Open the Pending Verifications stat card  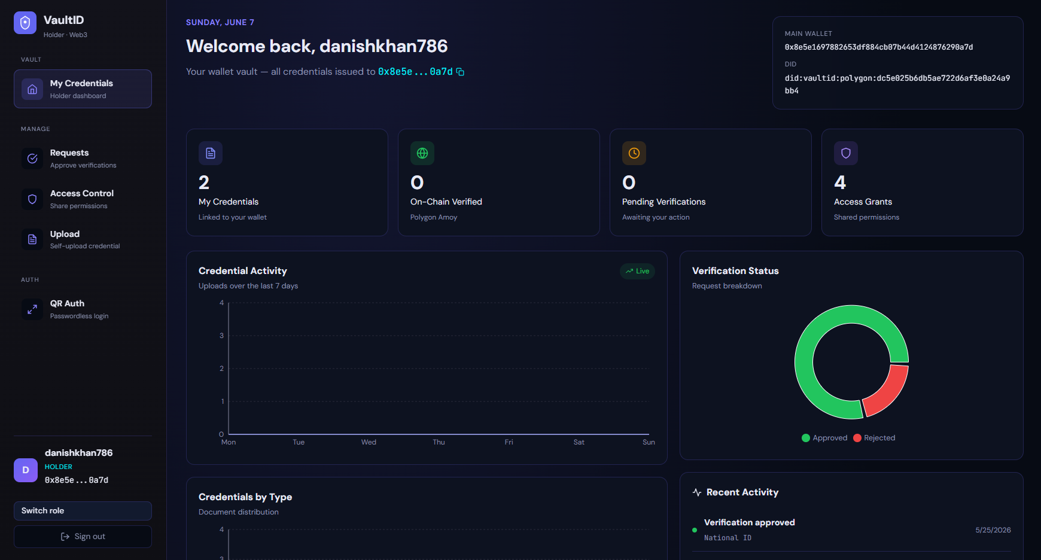(x=710, y=182)
